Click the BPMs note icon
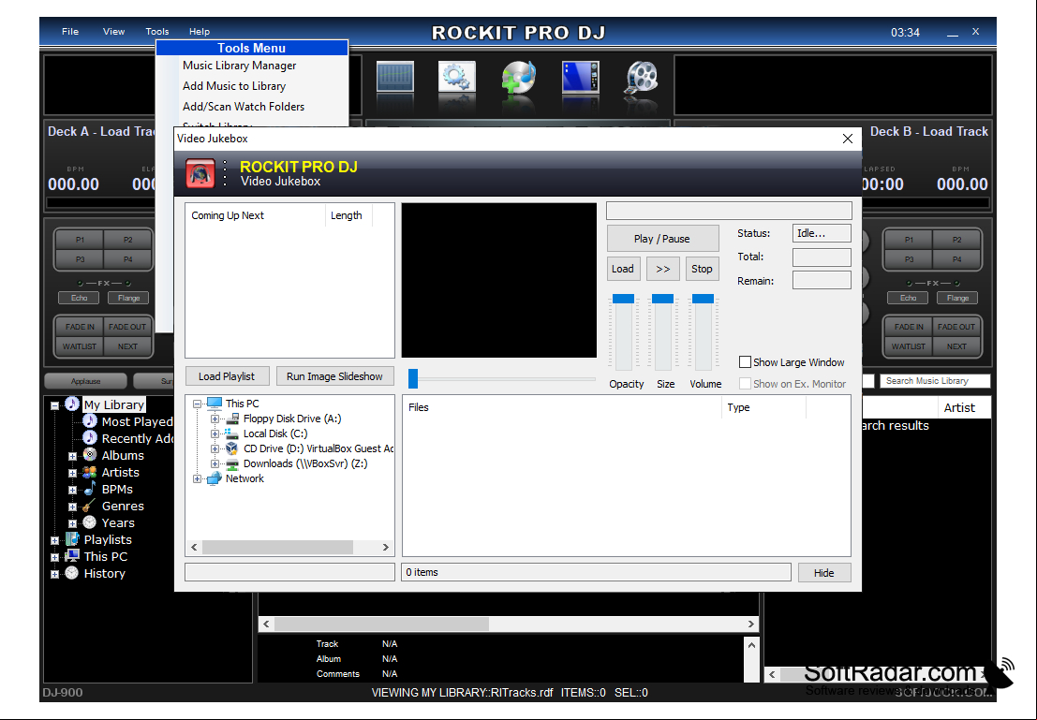Screen dimensions: 1037x720 click(x=90, y=489)
